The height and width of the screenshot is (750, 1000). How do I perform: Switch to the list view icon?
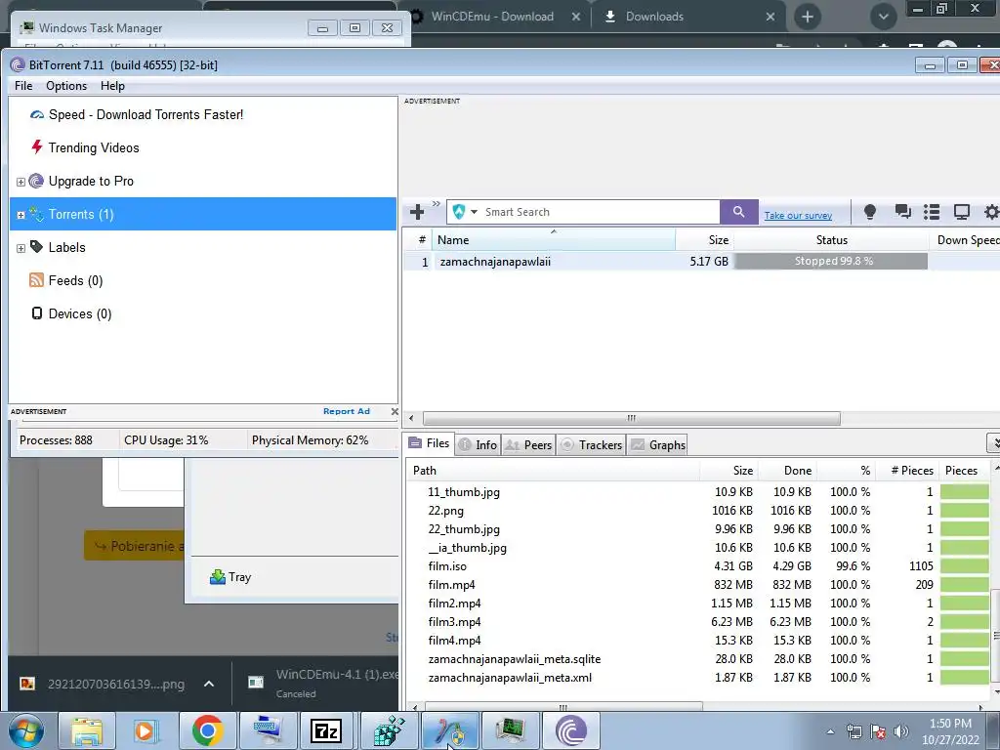tap(932, 212)
